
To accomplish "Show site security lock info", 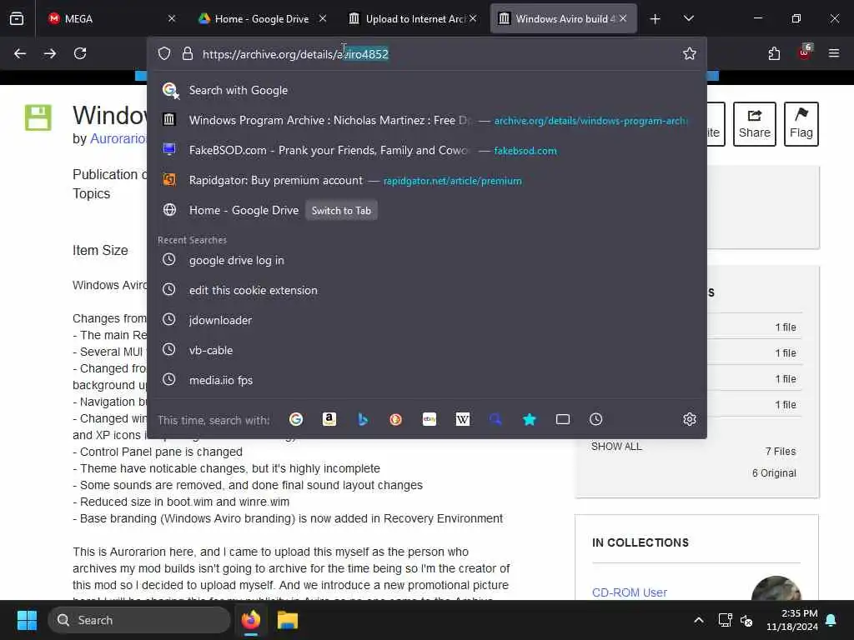I will click(188, 54).
